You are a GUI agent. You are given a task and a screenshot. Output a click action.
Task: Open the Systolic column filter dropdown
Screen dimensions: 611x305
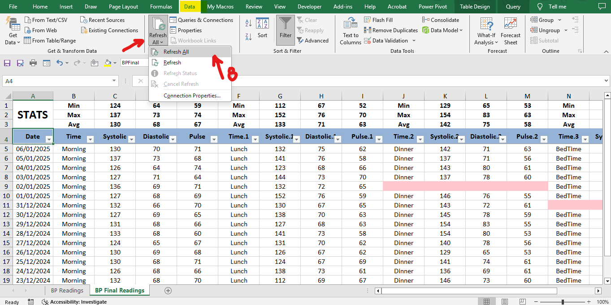click(x=131, y=140)
